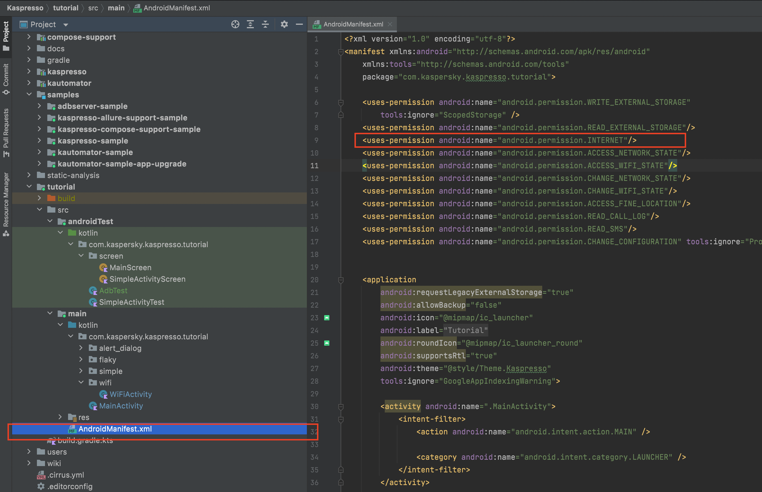762x492 pixels.
Task: Collapse the tutorial module
Action: (x=29, y=186)
